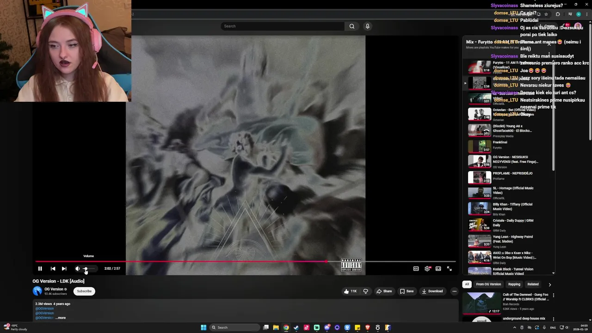Screen dimensions: 592x333
Task: Open the three-dot more actions menu
Action: click(454, 291)
